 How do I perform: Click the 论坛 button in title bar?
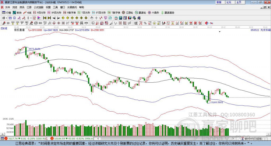pos(230,2)
